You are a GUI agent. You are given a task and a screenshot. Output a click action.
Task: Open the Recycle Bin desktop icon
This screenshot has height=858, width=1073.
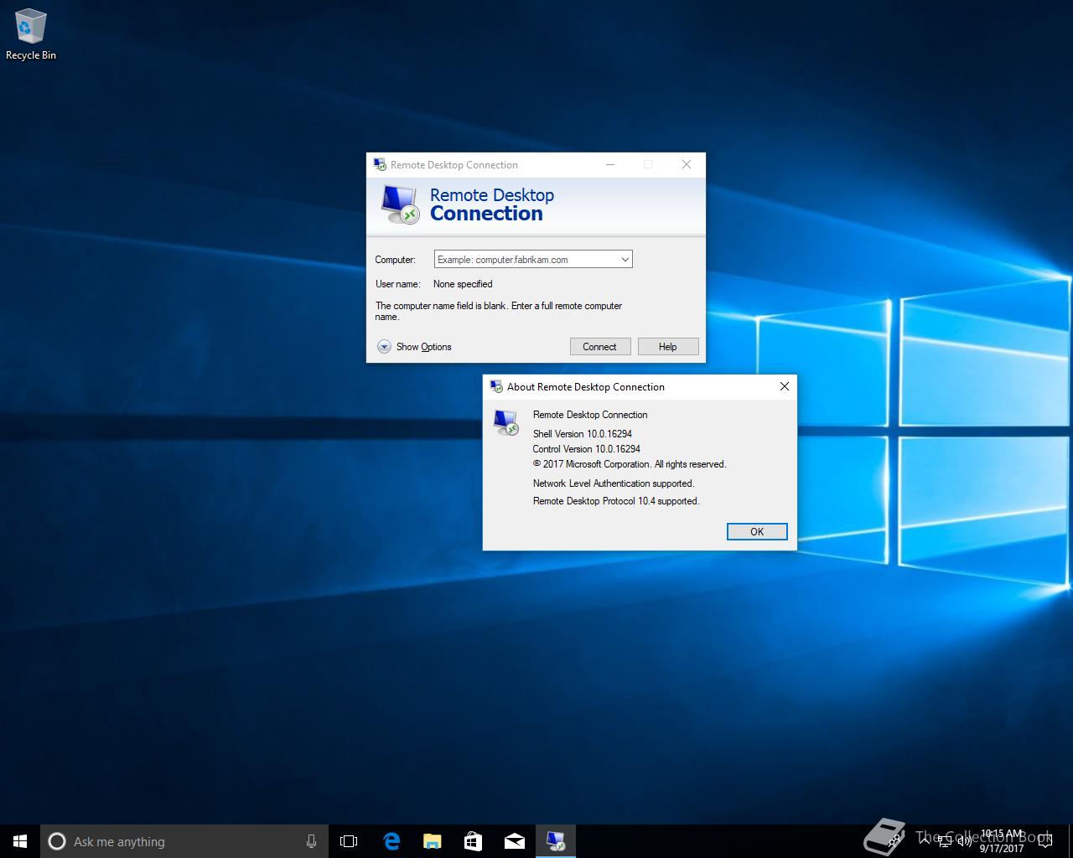point(31,35)
